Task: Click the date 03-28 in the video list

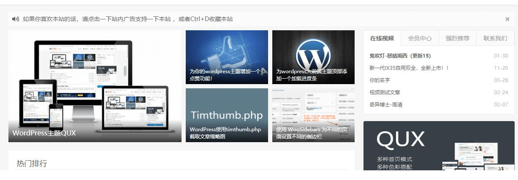Action: [501, 80]
